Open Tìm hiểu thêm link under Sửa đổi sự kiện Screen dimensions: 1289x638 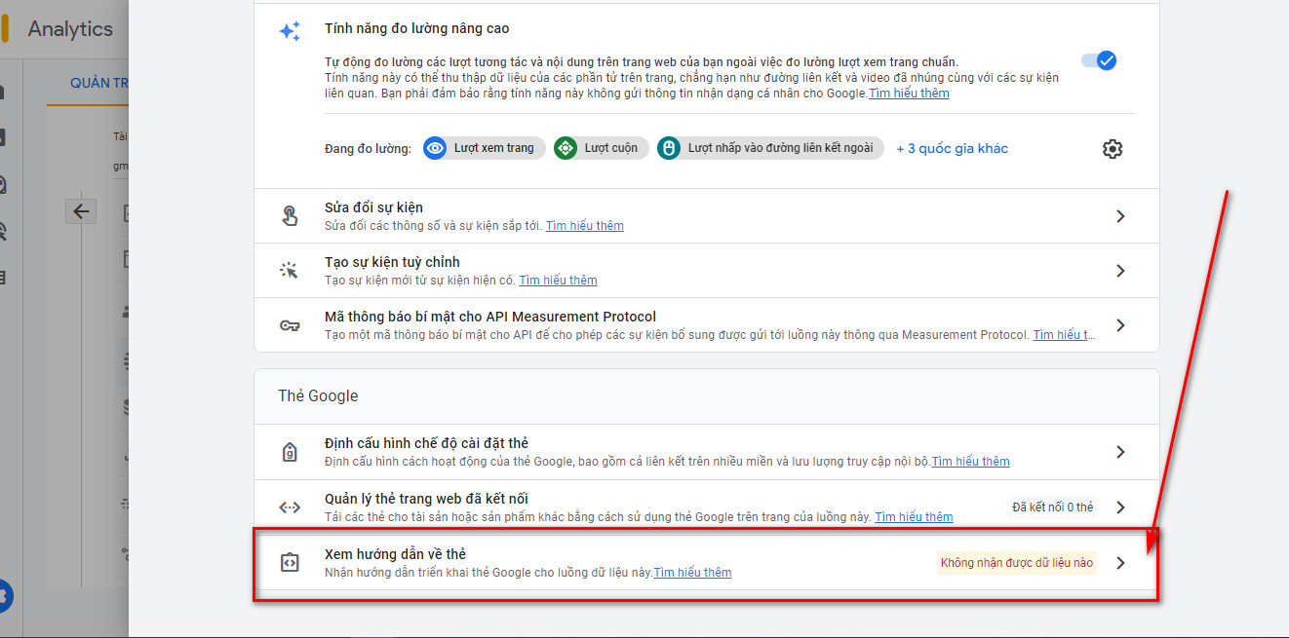pos(584,226)
